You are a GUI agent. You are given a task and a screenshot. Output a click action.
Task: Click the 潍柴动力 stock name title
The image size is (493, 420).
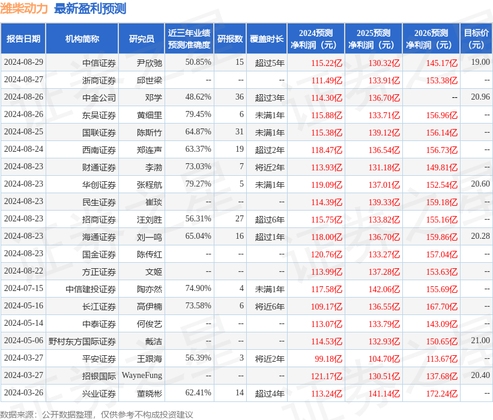click(x=25, y=8)
